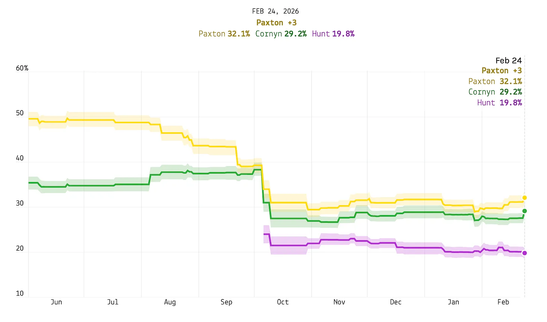Click Cornyn 29.2% in the top header

pyautogui.click(x=281, y=34)
